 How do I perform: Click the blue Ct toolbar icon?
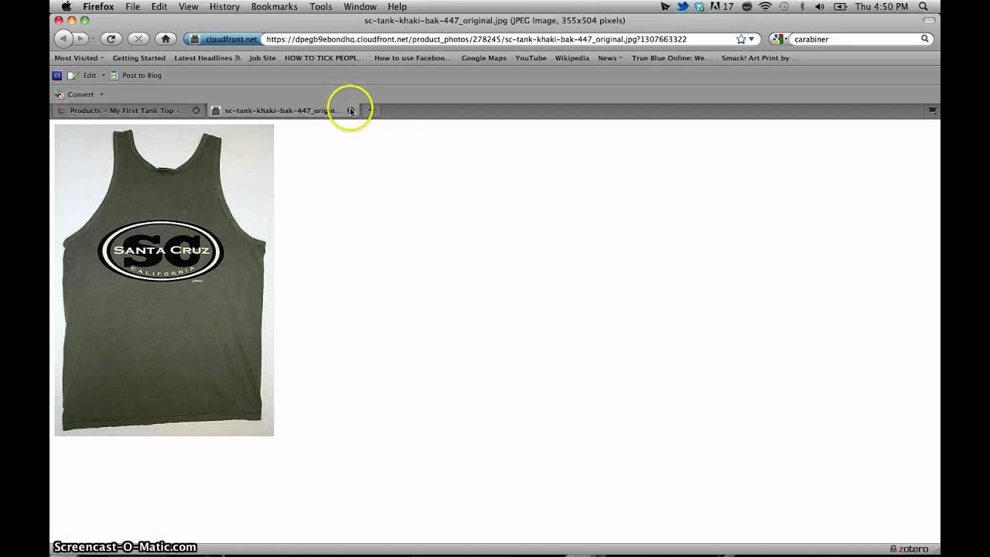57,76
